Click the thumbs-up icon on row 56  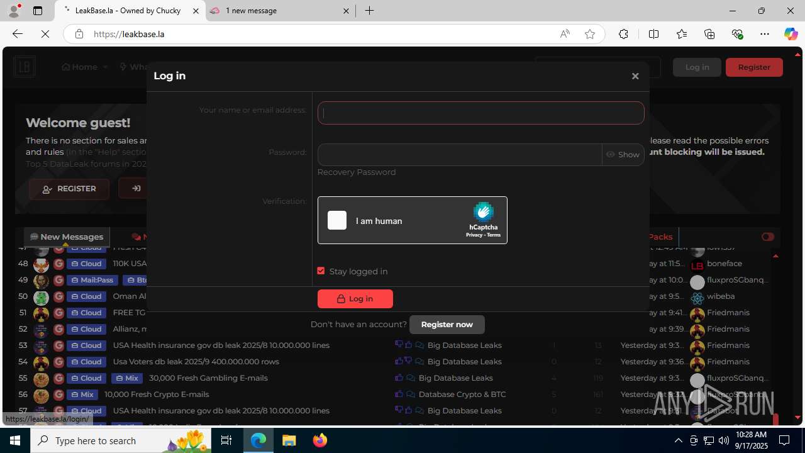[399, 394]
